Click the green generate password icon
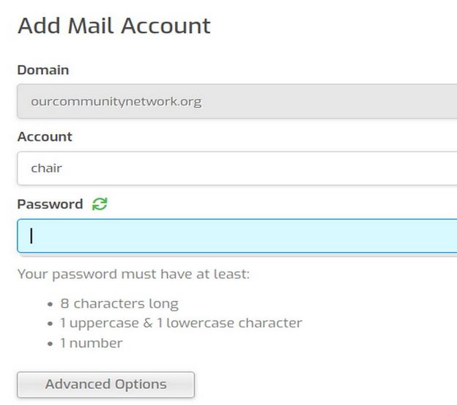Viewport: 457px width, 405px height. 100,204
